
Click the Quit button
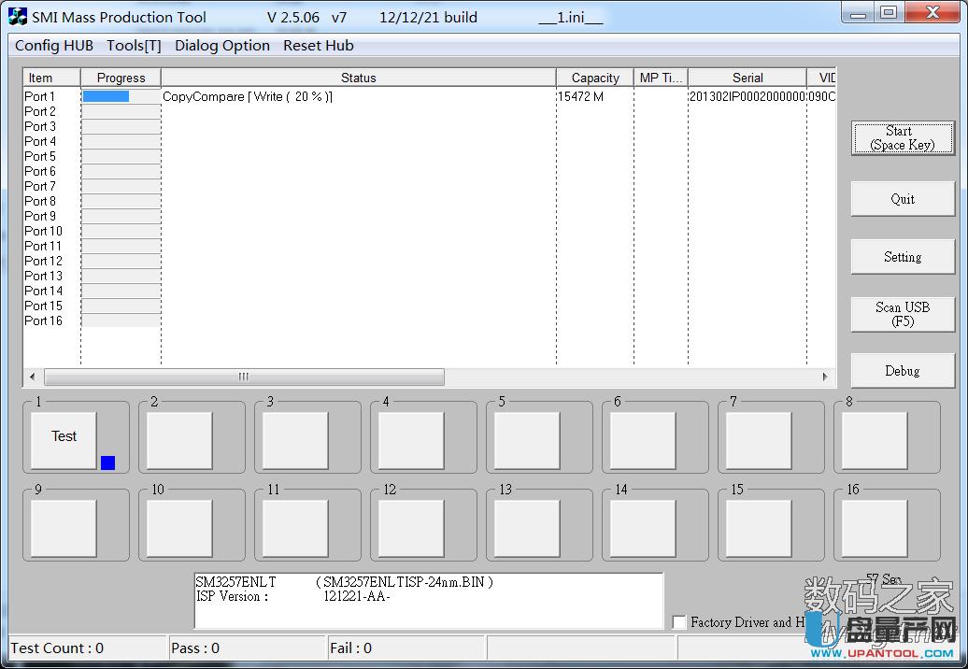pos(903,199)
